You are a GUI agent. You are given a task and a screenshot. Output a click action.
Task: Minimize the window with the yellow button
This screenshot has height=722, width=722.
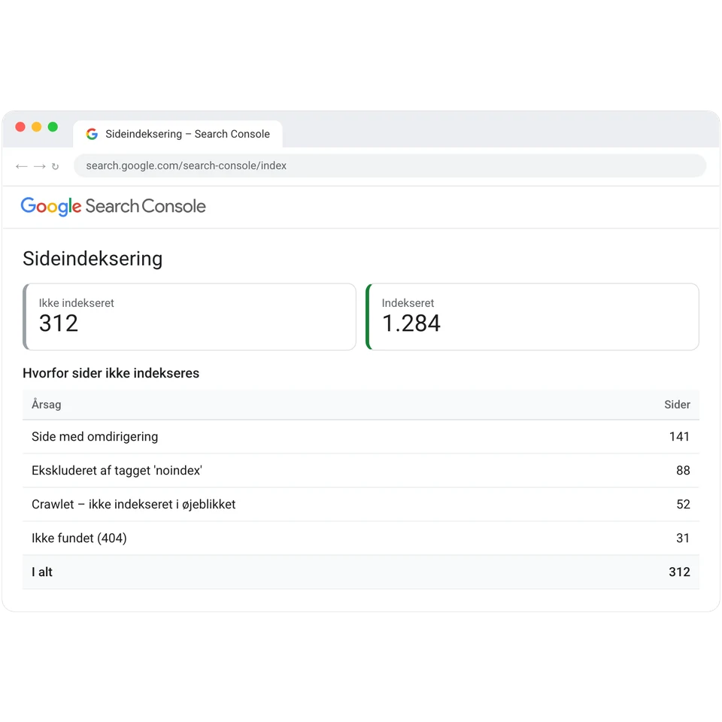pyautogui.click(x=36, y=126)
